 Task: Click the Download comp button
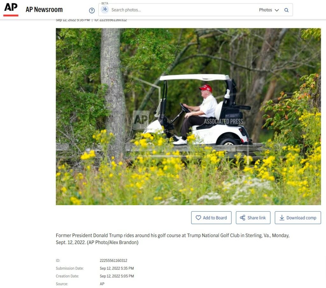(x=298, y=218)
